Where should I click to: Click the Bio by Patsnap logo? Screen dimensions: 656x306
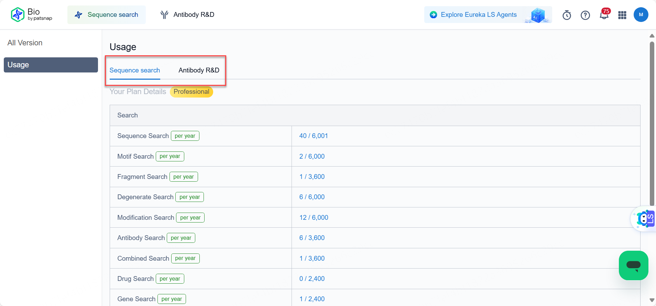31,14
